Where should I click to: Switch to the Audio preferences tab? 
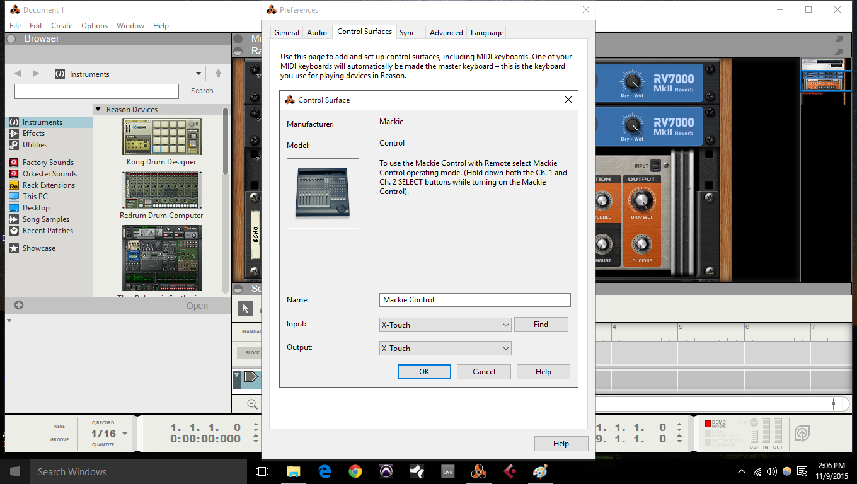[x=316, y=33]
